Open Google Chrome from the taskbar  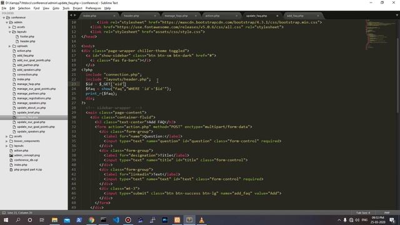click(91, 220)
